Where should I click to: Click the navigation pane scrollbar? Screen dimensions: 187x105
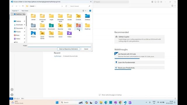click(x=26, y=21)
